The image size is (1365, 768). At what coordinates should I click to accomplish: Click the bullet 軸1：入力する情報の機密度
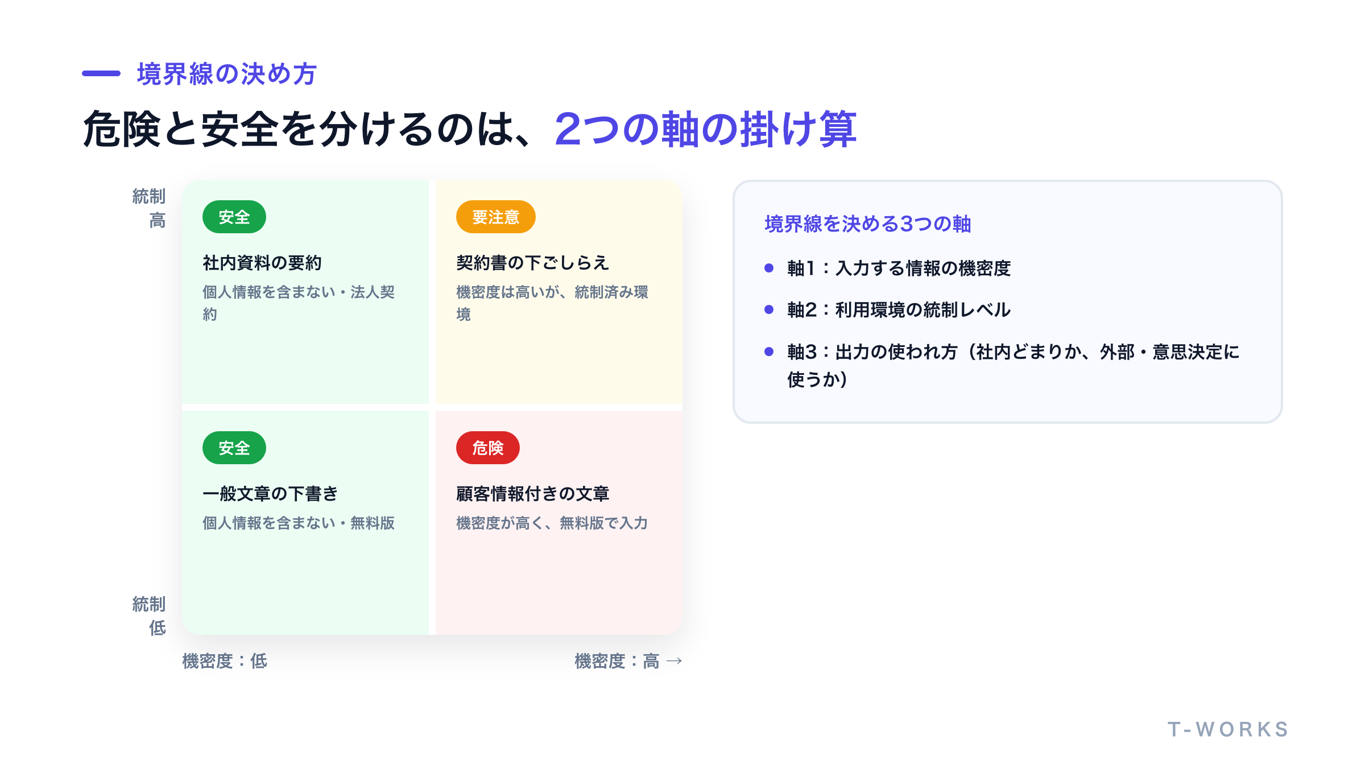click(899, 268)
